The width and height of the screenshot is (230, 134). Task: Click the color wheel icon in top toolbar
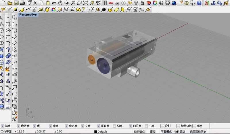155,3
